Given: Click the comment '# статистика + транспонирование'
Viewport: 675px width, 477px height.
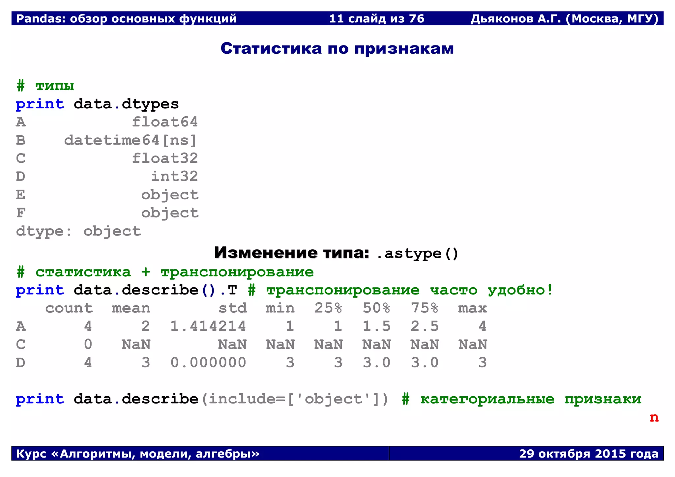Looking at the screenshot, I should coord(165,272).
